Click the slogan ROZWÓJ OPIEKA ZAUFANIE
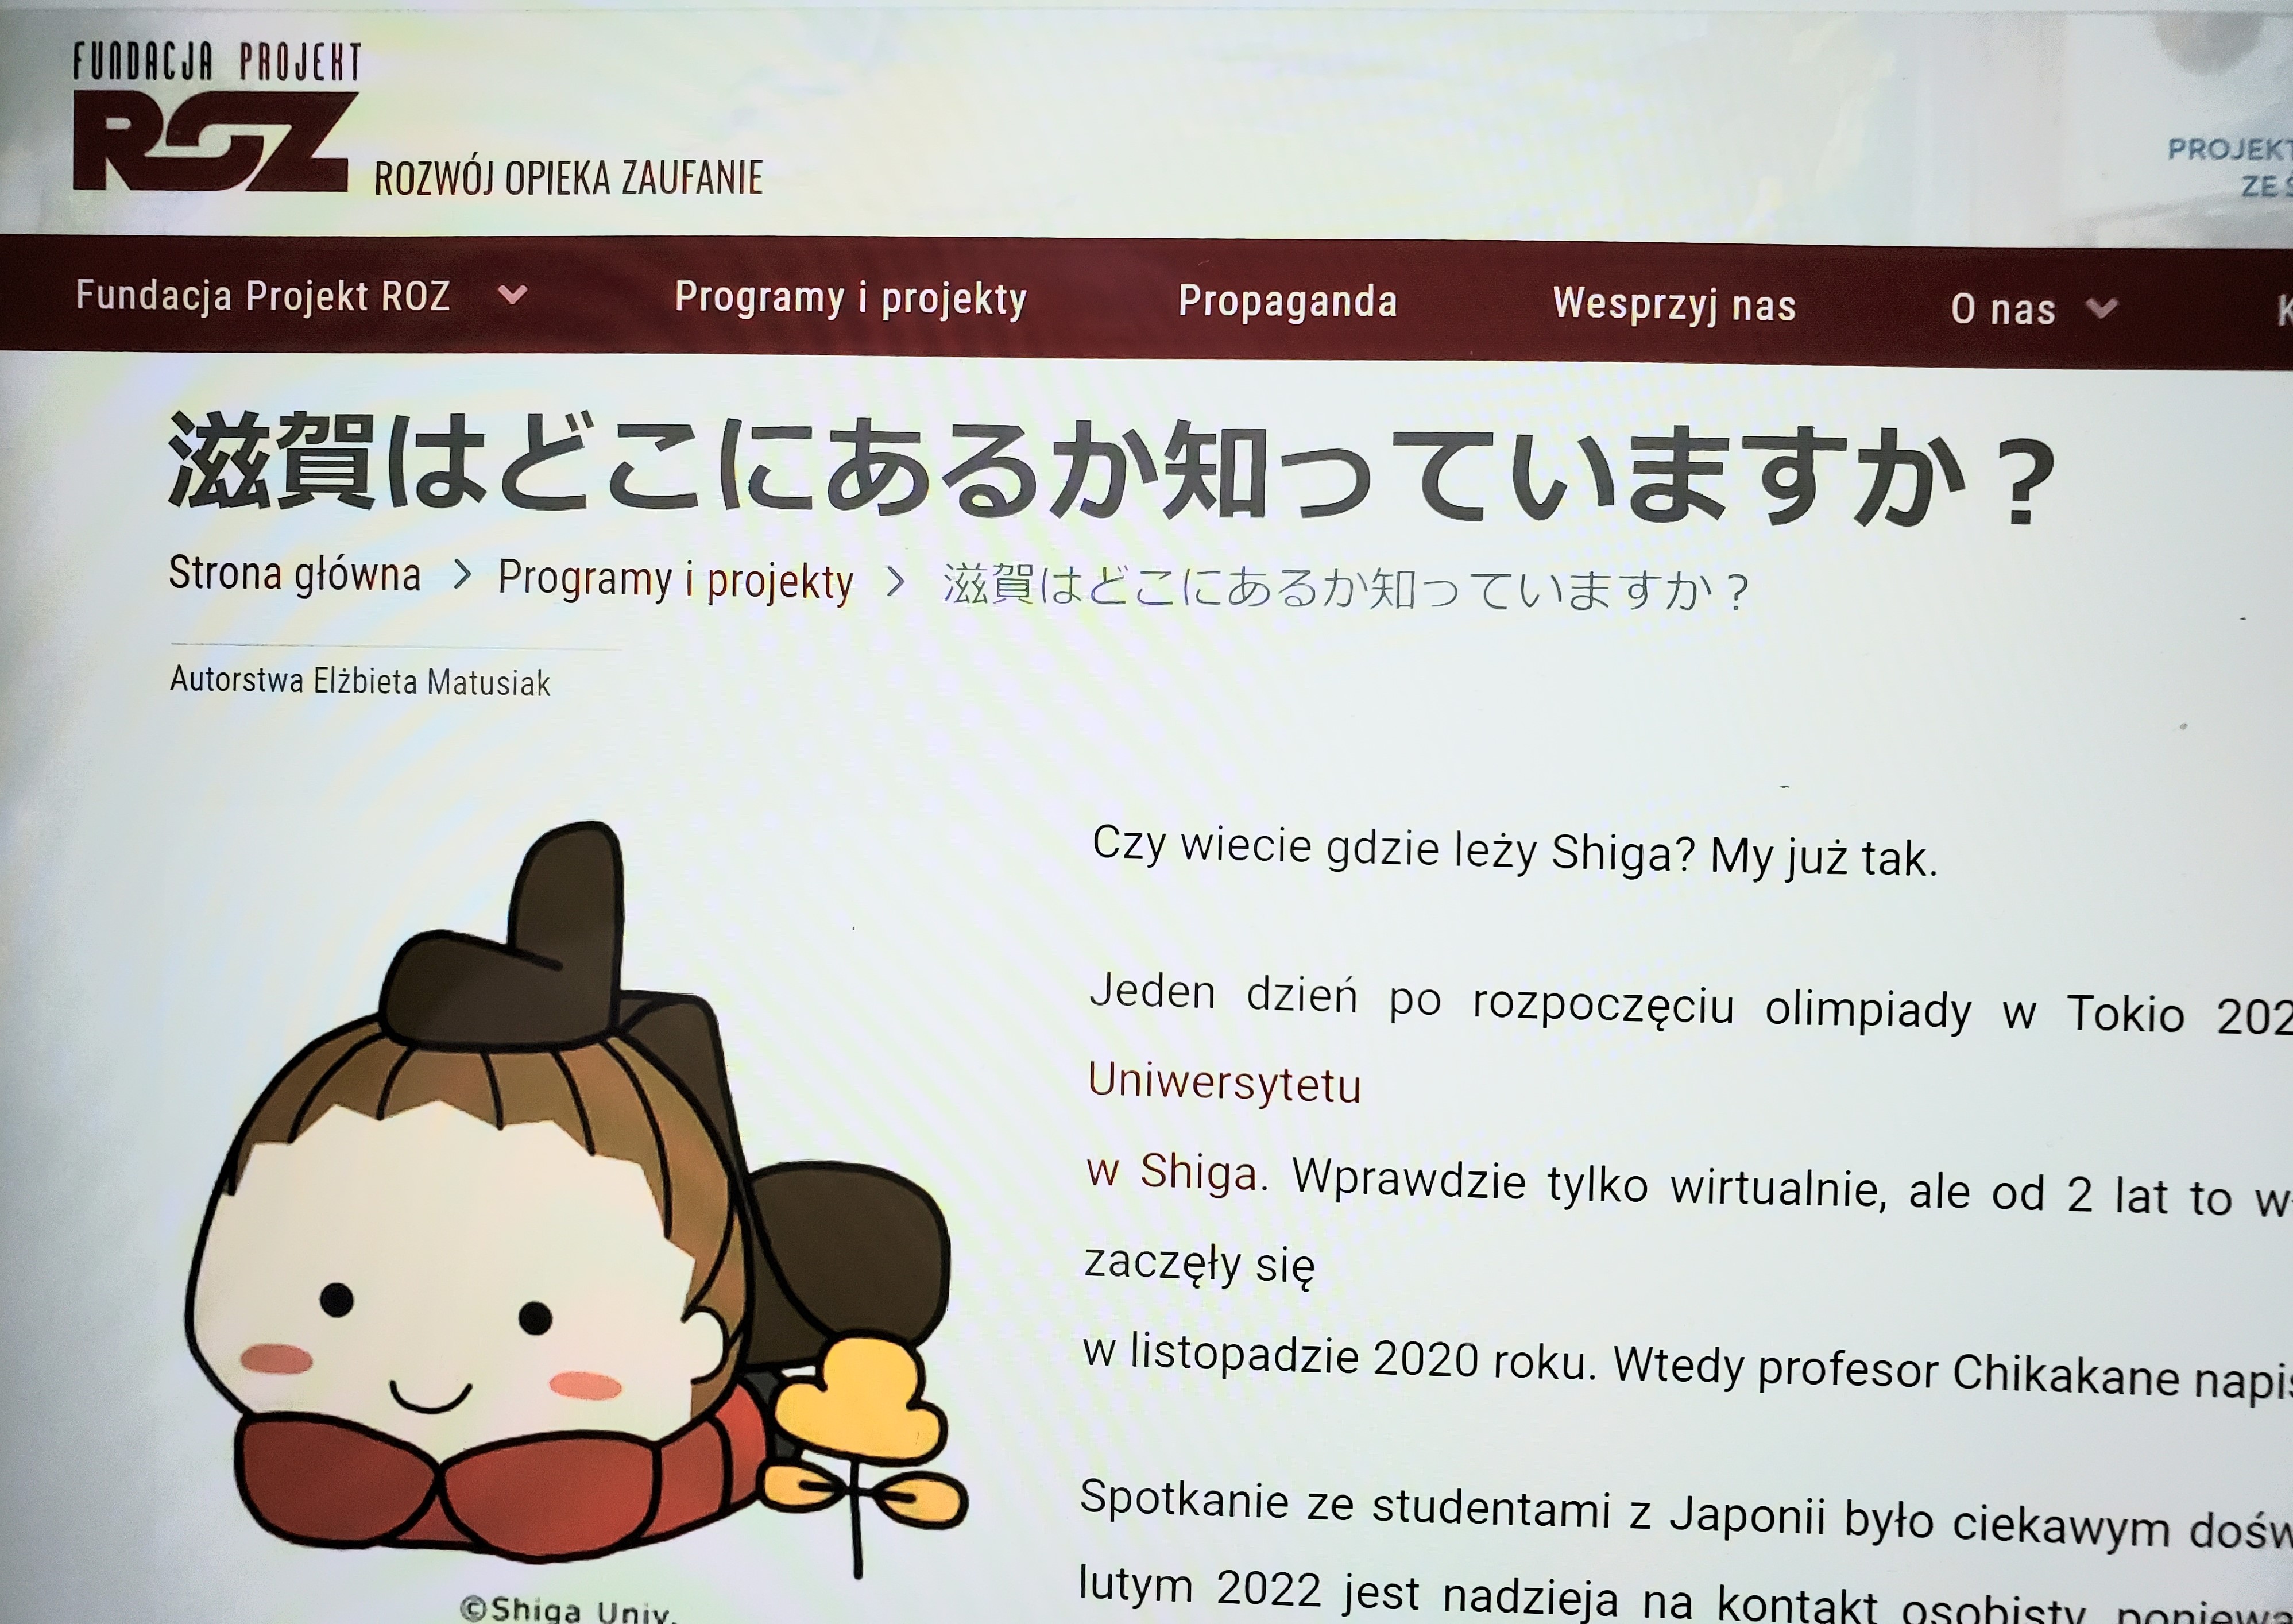The image size is (2293, 1624). pyautogui.click(x=569, y=178)
